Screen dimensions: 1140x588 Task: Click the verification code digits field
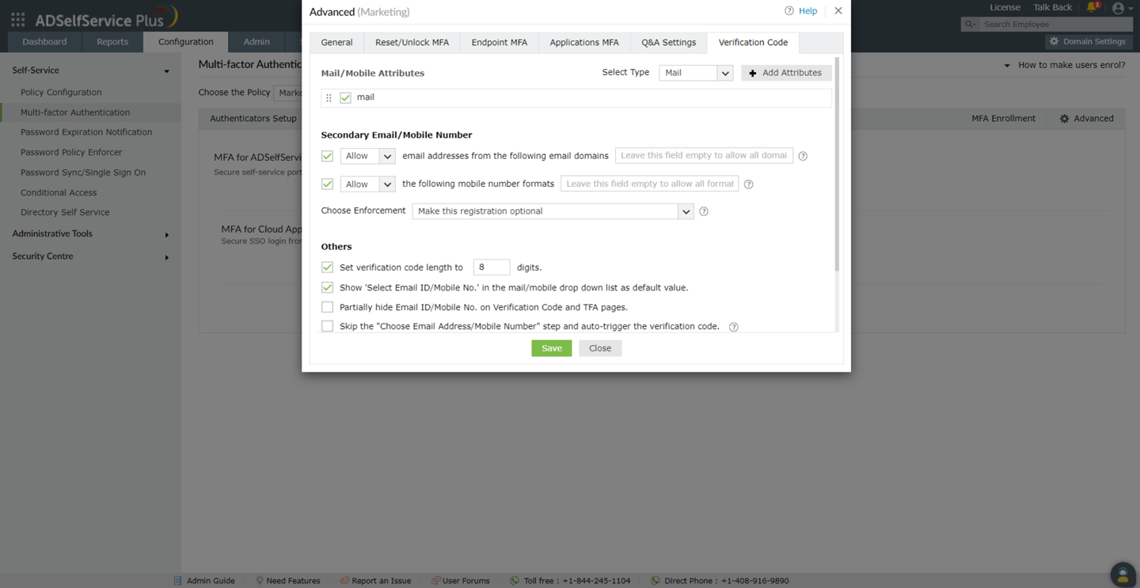pyautogui.click(x=492, y=267)
